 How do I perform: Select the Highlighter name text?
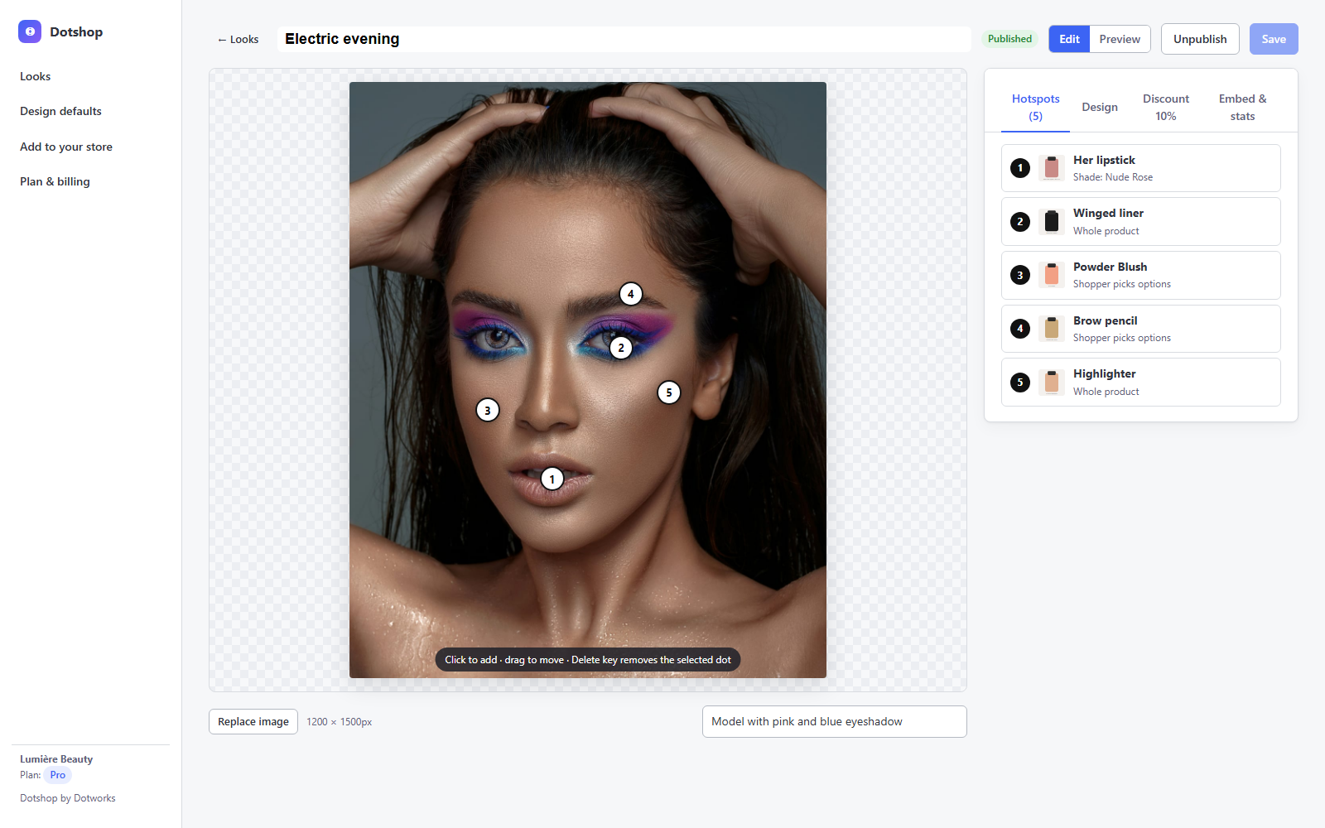click(x=1104, y=373)
